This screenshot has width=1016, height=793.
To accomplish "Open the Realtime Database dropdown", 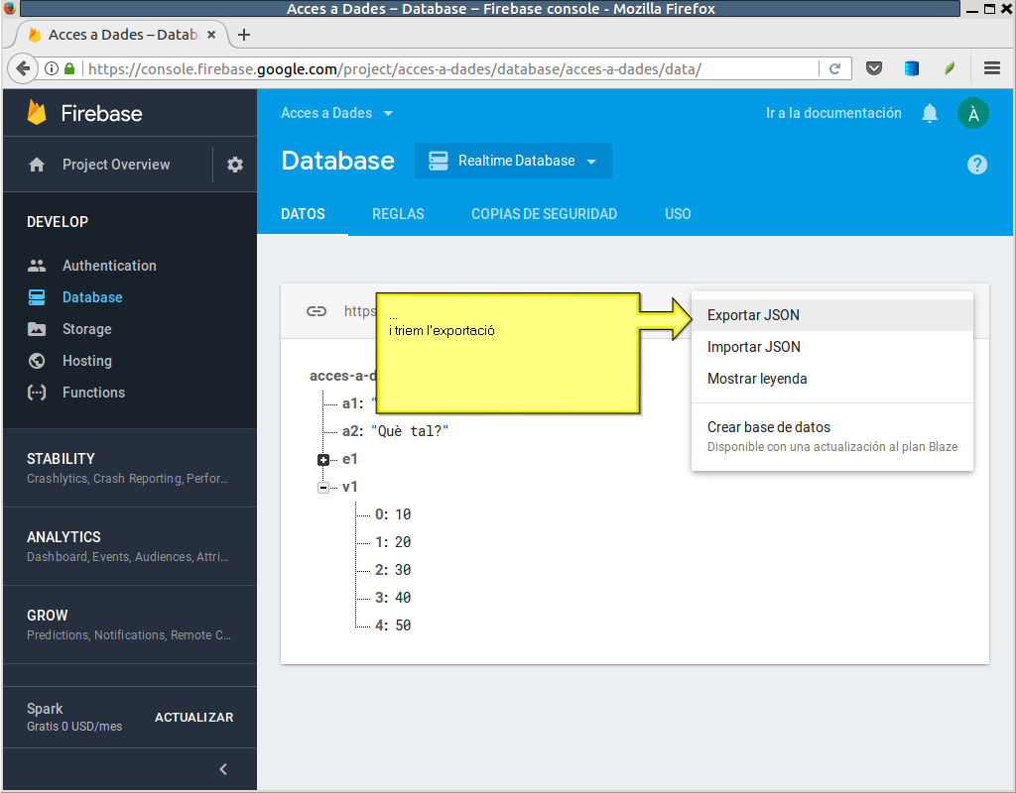I will (x=513, y=161).
